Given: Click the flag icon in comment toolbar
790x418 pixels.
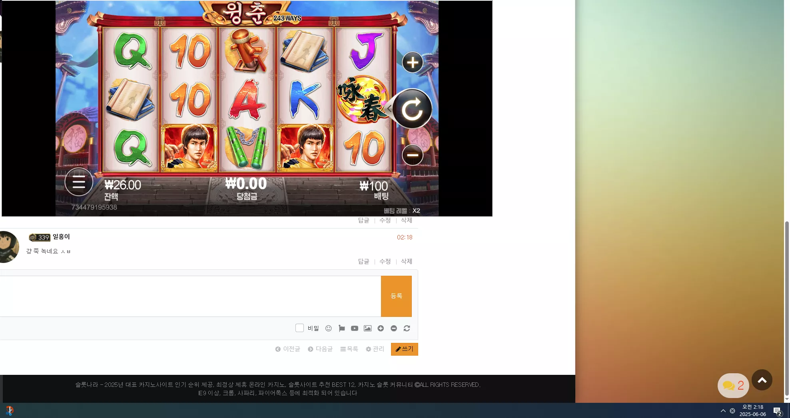Looking at the screenshot, I should coord(341,328).
